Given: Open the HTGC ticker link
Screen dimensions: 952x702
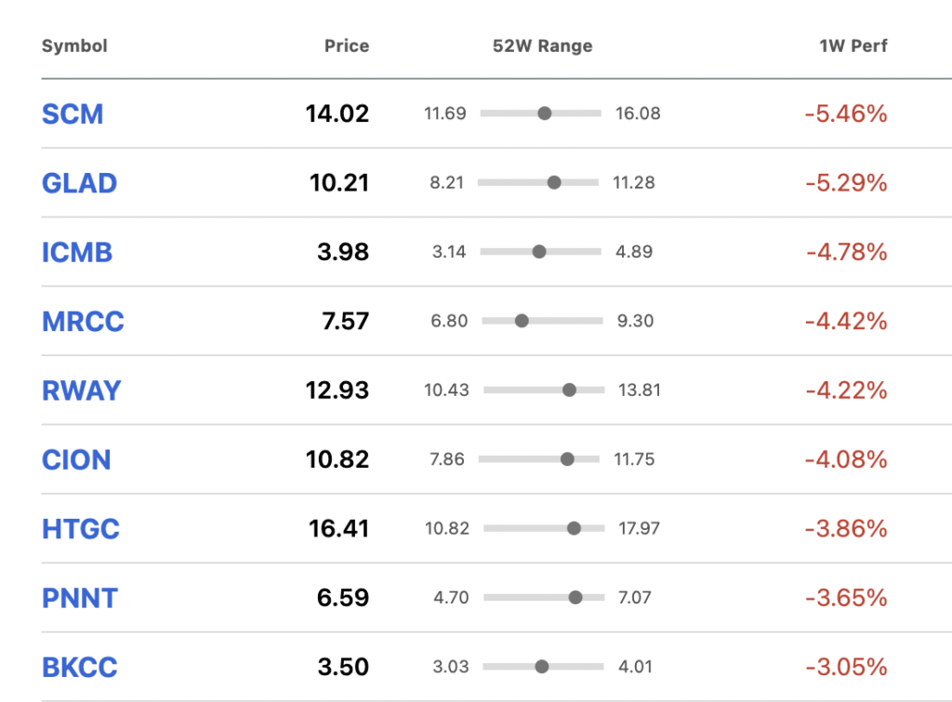Looking at the screenshot, I should click(81, 530).
